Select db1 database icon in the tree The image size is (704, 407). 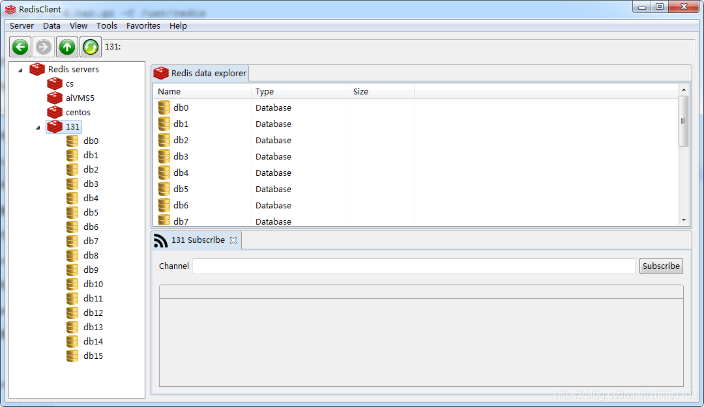pos(72,155)
